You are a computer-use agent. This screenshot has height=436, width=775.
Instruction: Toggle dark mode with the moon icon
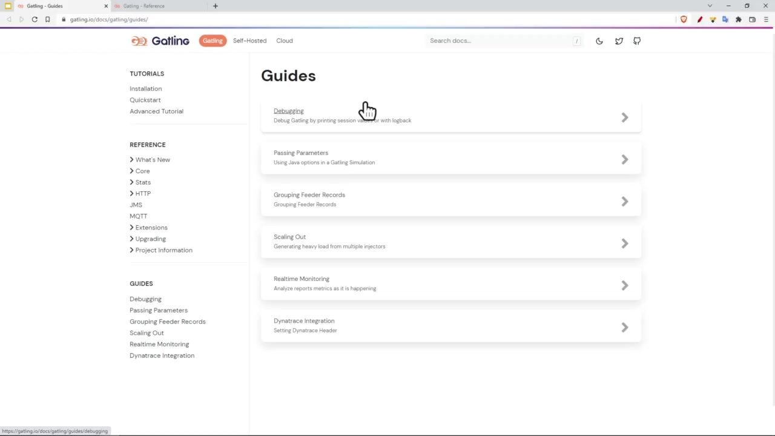pyautogui.click(x=599, y=41)
